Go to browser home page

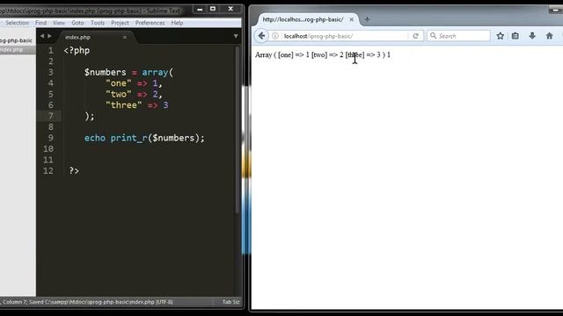(x=549, y=36)
